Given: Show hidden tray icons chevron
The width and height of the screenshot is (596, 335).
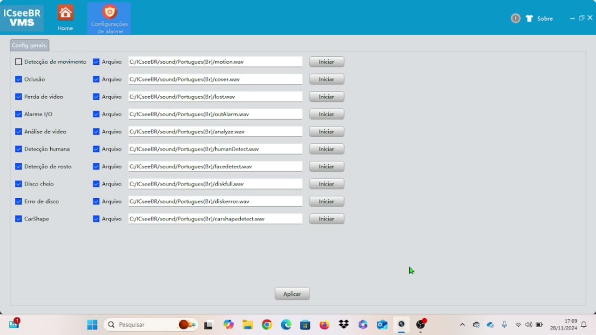Looking at the screenshot, I should (462, 325).
